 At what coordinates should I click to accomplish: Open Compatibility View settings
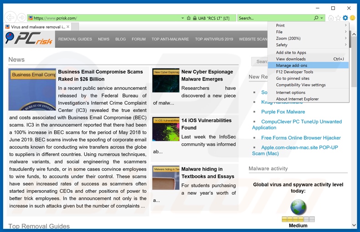(x=309, y=85)
